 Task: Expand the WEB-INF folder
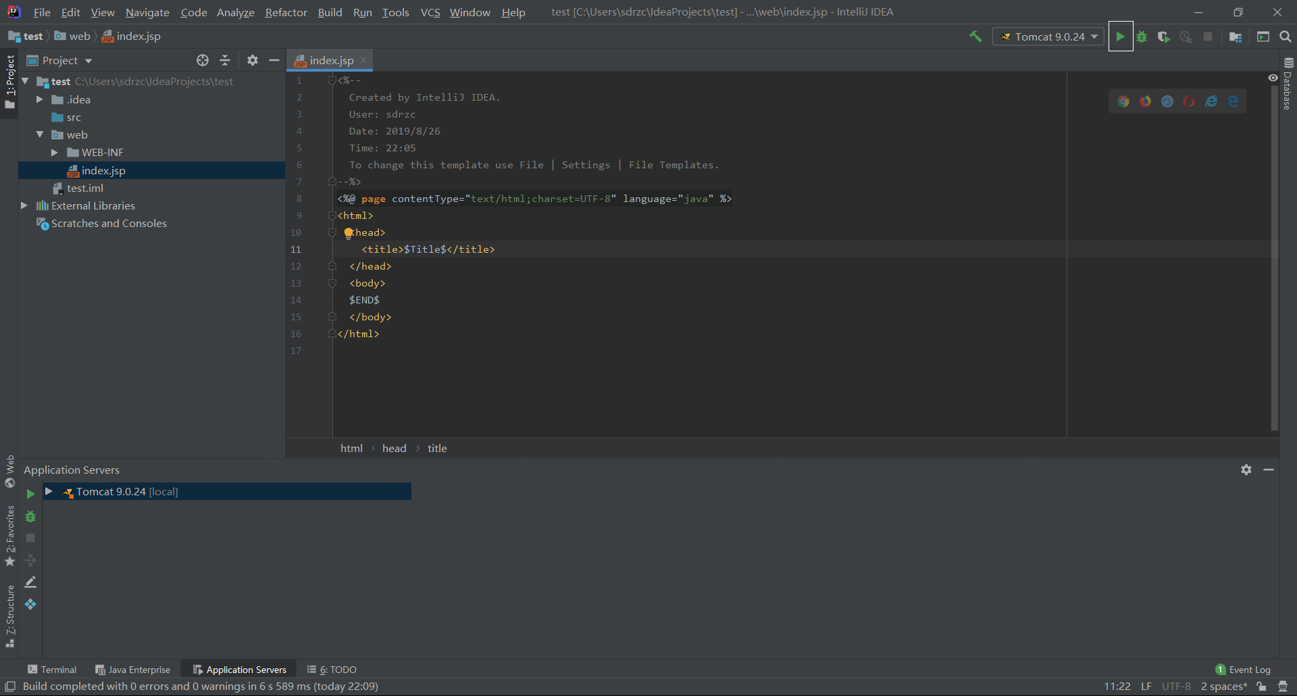pyautogui.click(x=55, y=153)
